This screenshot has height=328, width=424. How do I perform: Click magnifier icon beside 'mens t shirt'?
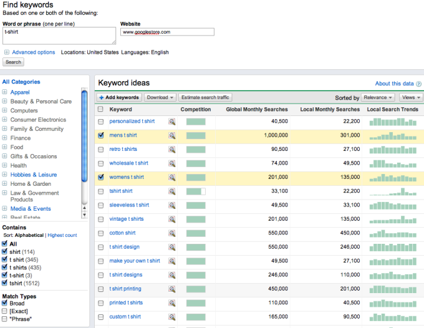tap(172, 135)
